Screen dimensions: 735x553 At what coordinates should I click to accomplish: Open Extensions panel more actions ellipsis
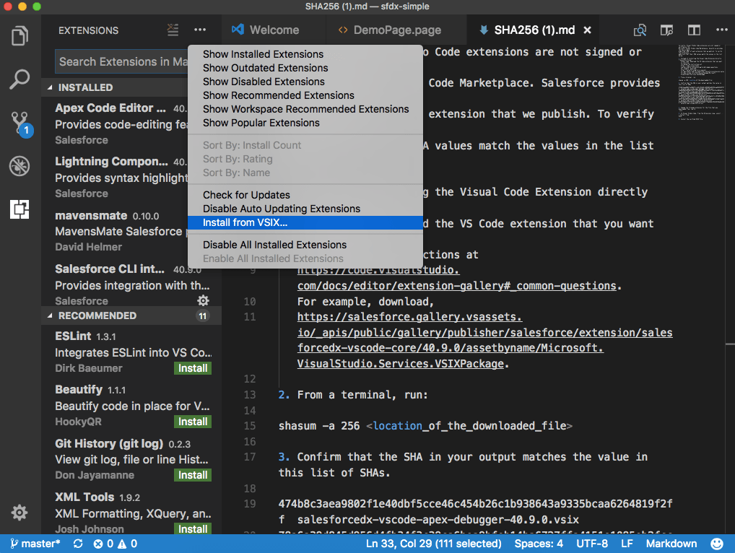coord(200,30)
